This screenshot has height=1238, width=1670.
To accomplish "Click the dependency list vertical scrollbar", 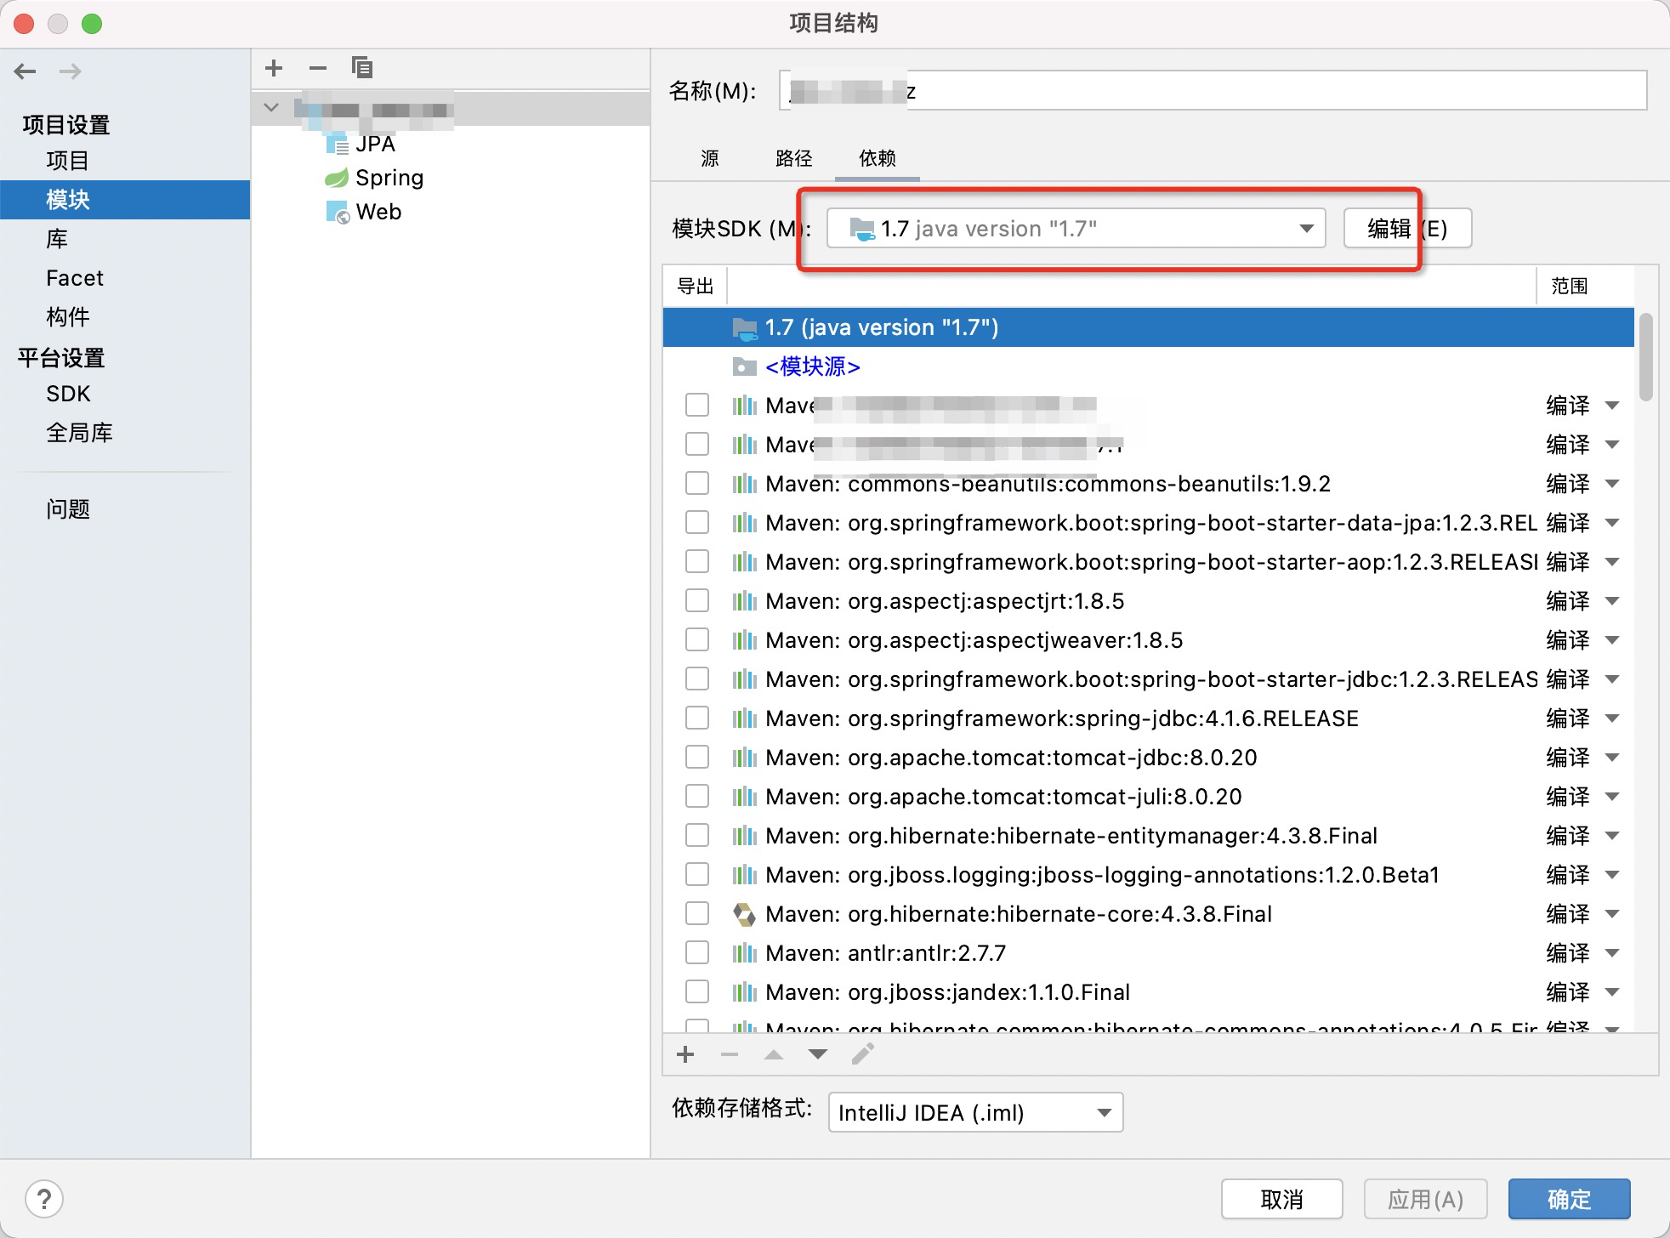I will pos(1646,357).
